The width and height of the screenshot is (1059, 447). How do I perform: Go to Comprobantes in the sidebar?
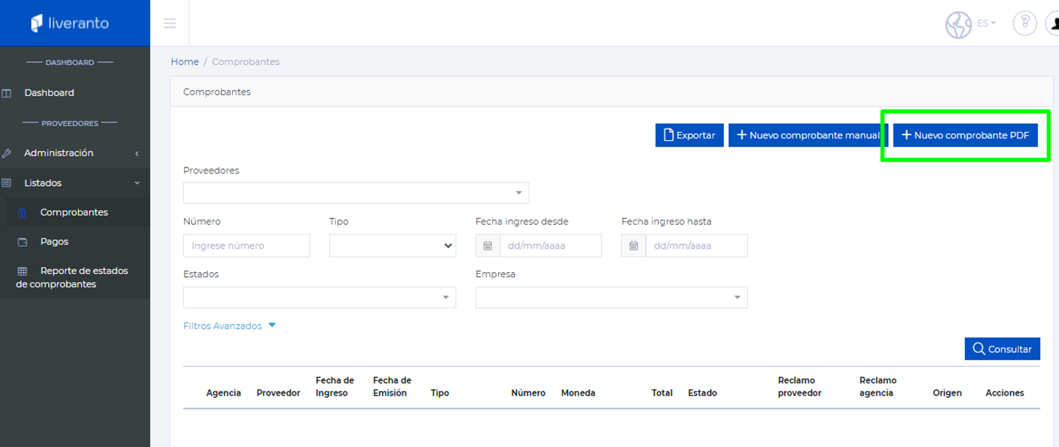coord(74,213)
